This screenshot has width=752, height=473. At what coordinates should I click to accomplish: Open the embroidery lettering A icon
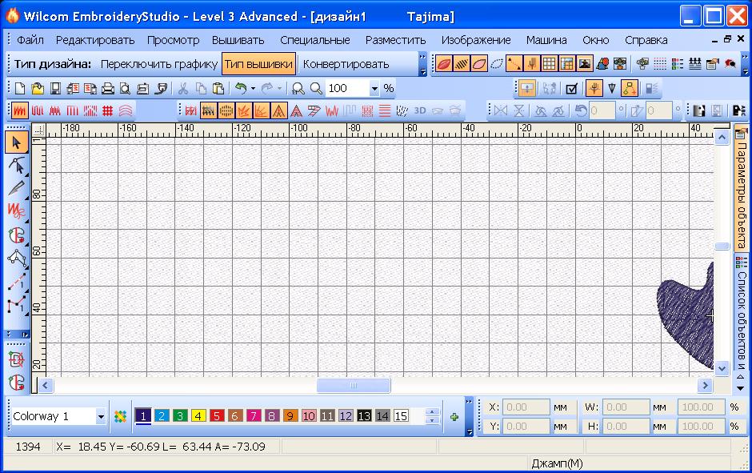[296, 110]
